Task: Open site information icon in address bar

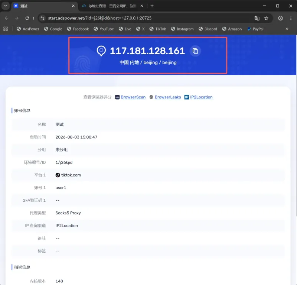Action: 43,18
